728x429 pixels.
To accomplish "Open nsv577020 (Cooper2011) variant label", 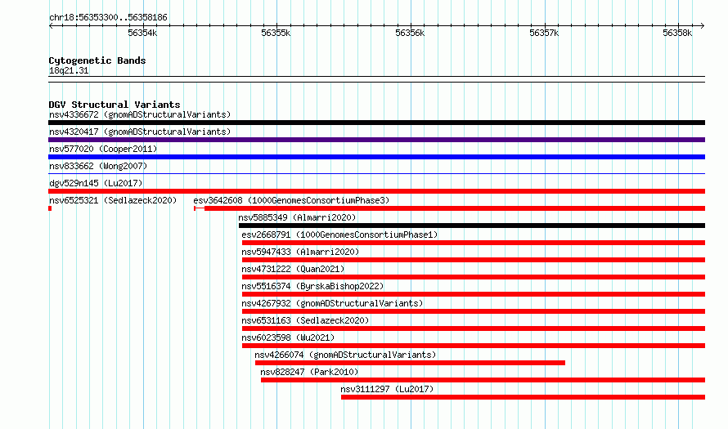I will pyautogui.click(x=103, y=149).
